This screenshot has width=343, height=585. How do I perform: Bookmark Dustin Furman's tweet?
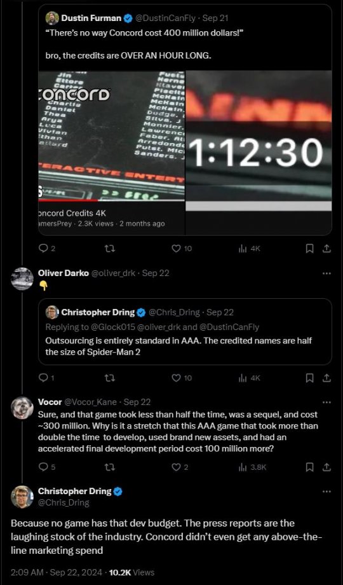(x=309, y=249)
